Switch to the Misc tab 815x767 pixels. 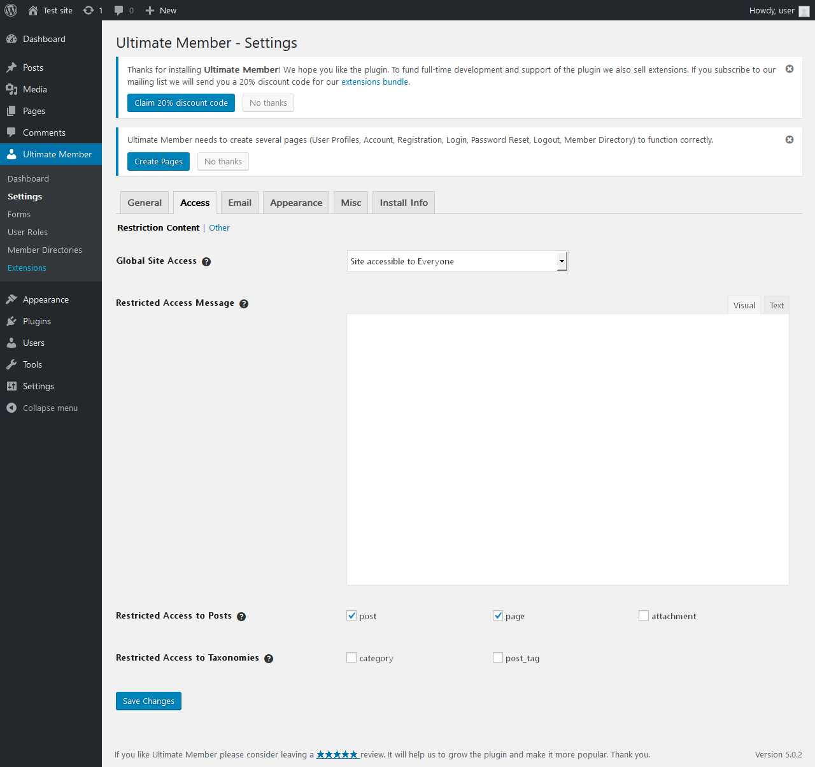click(x=351, y=203)
